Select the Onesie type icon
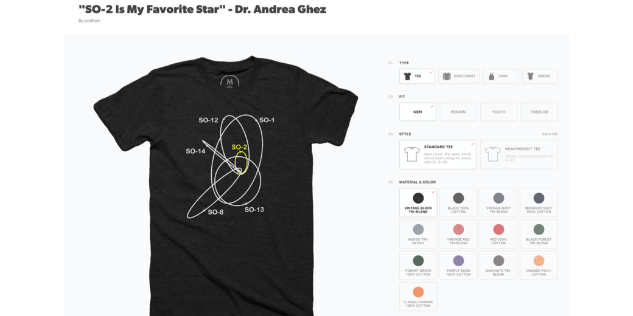 pyautogui.click(x=530, y=76)
